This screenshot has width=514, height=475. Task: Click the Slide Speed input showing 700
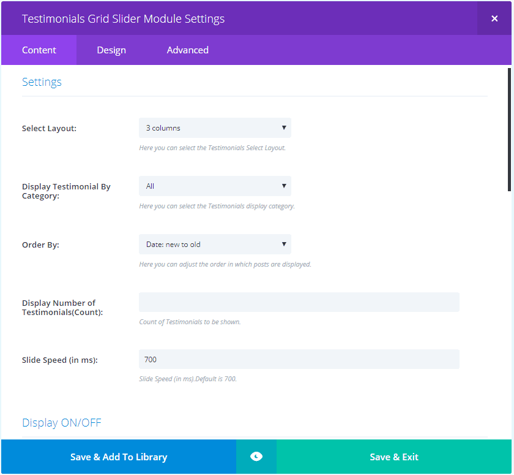point(299,359)
